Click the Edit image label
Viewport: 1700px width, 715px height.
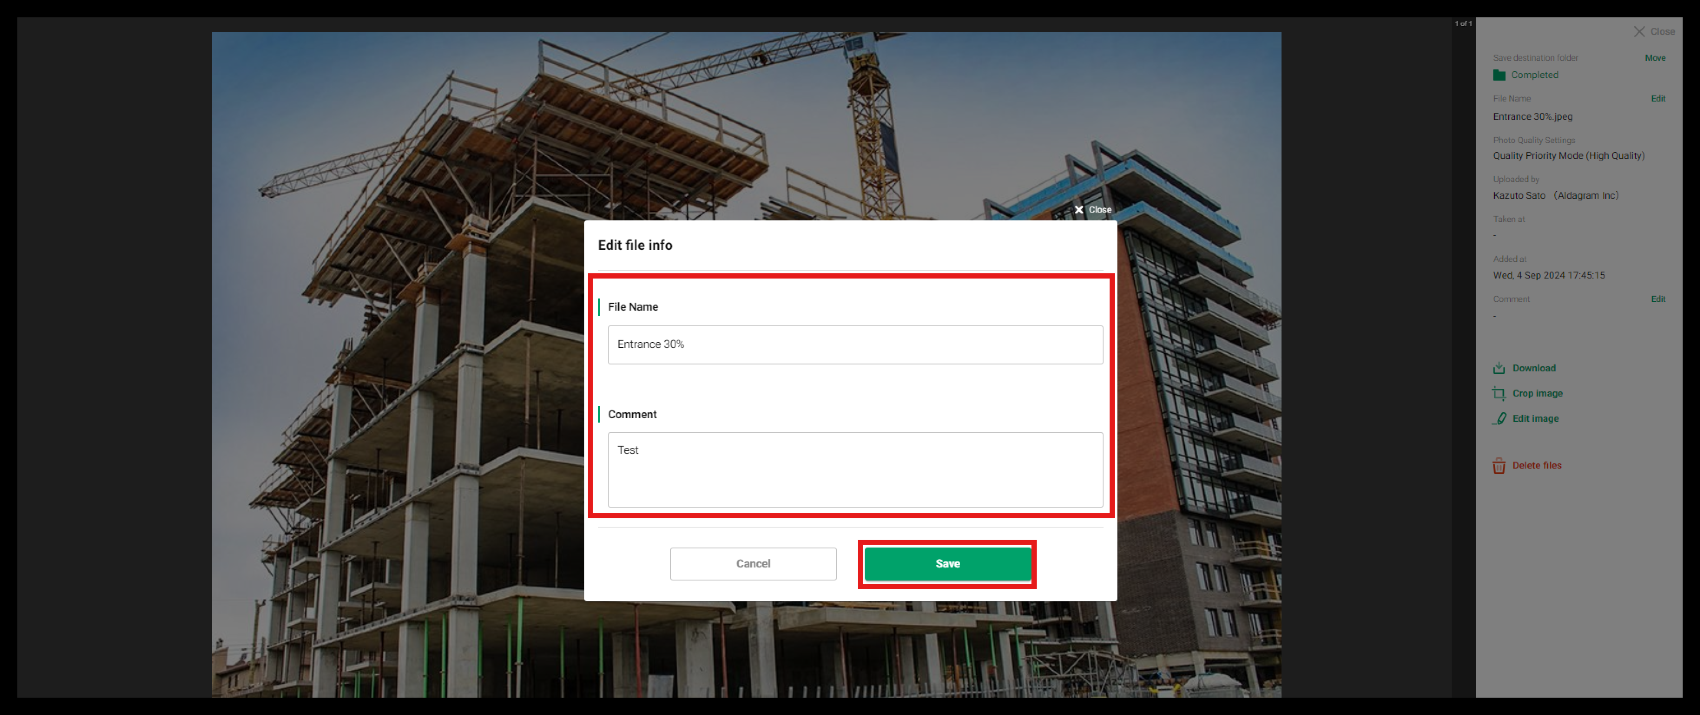(1535, 418)
